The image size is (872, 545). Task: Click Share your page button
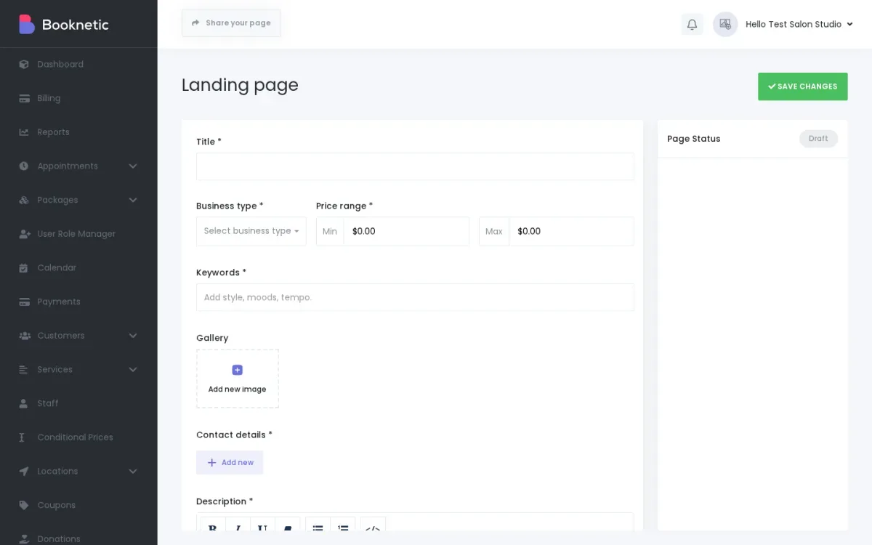point(231,23)
